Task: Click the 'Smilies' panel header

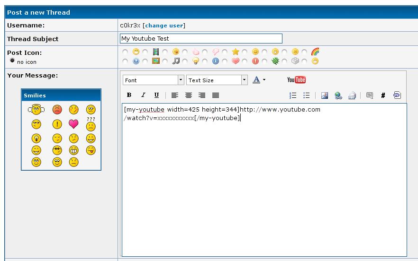Action: (x=61, y=95)
